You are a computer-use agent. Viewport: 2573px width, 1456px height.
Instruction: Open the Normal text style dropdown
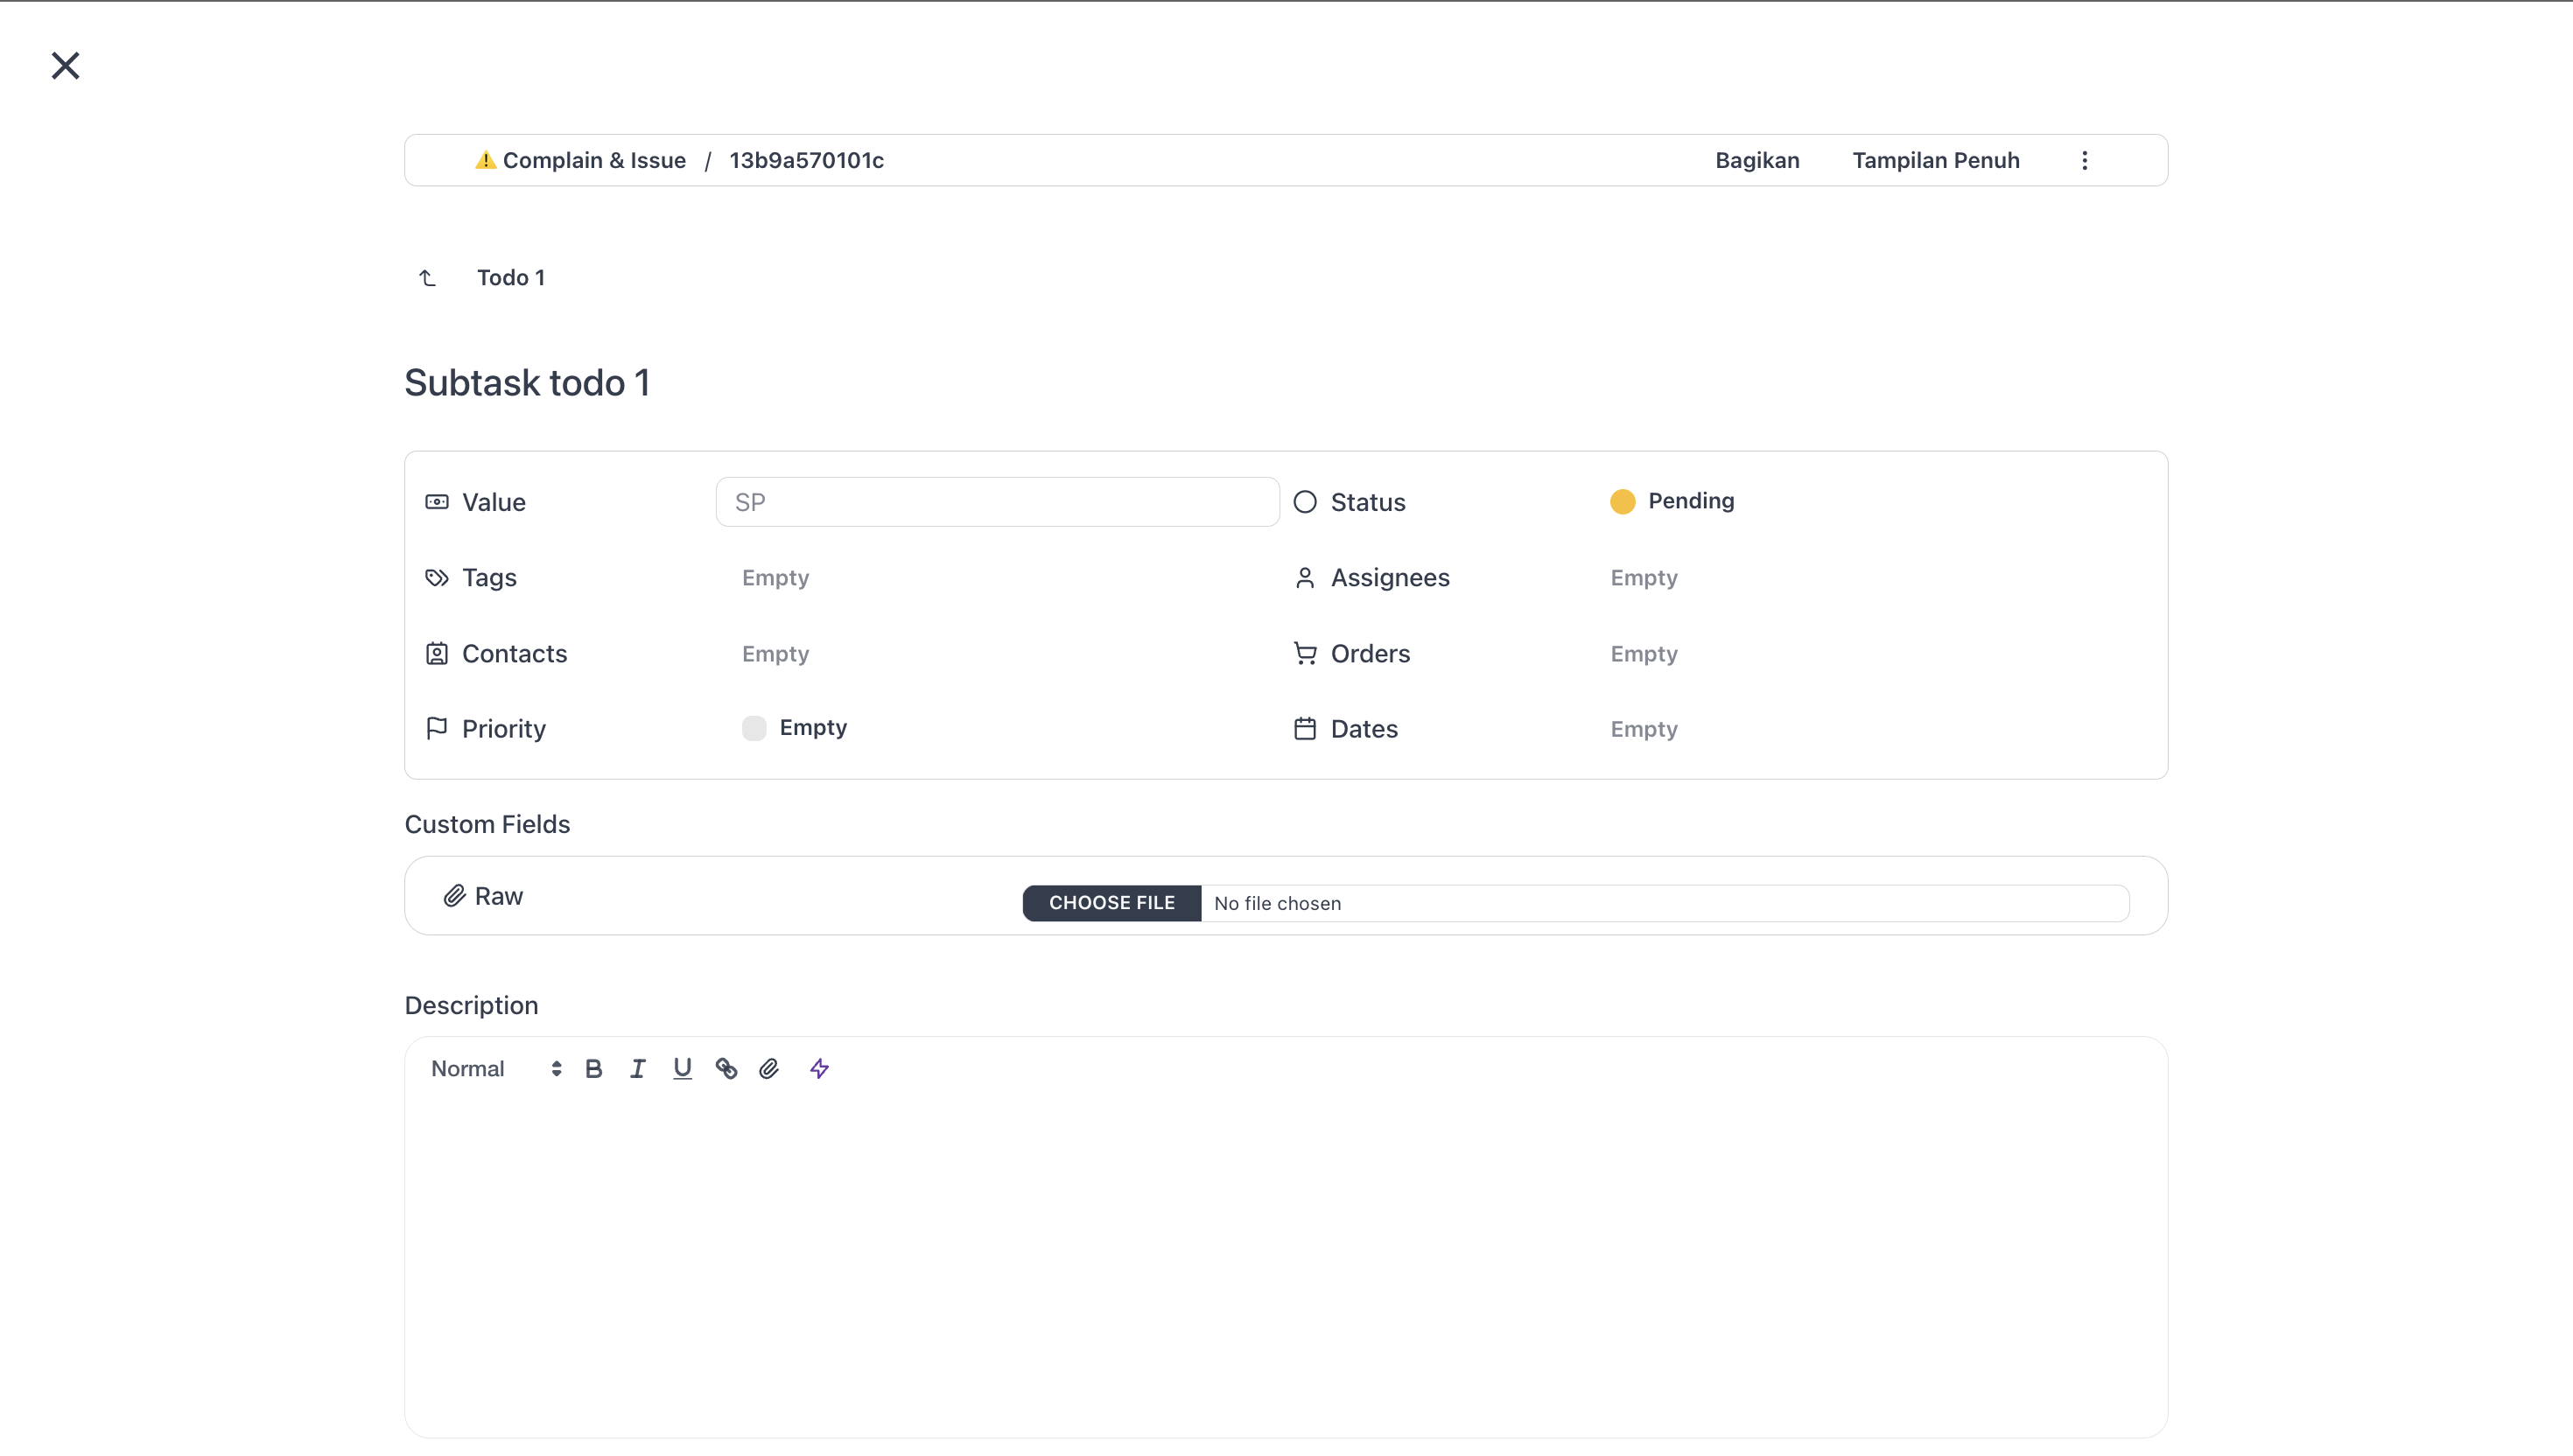[496, 1069]
